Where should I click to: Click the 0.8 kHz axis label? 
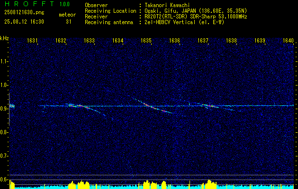tap(4, 132)
